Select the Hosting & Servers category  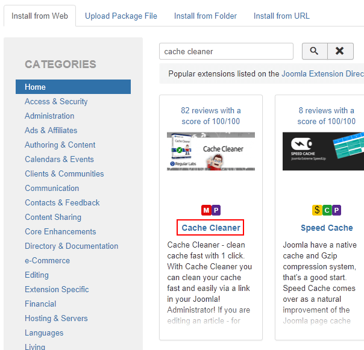pyautogui.click(x=56, y=318)
